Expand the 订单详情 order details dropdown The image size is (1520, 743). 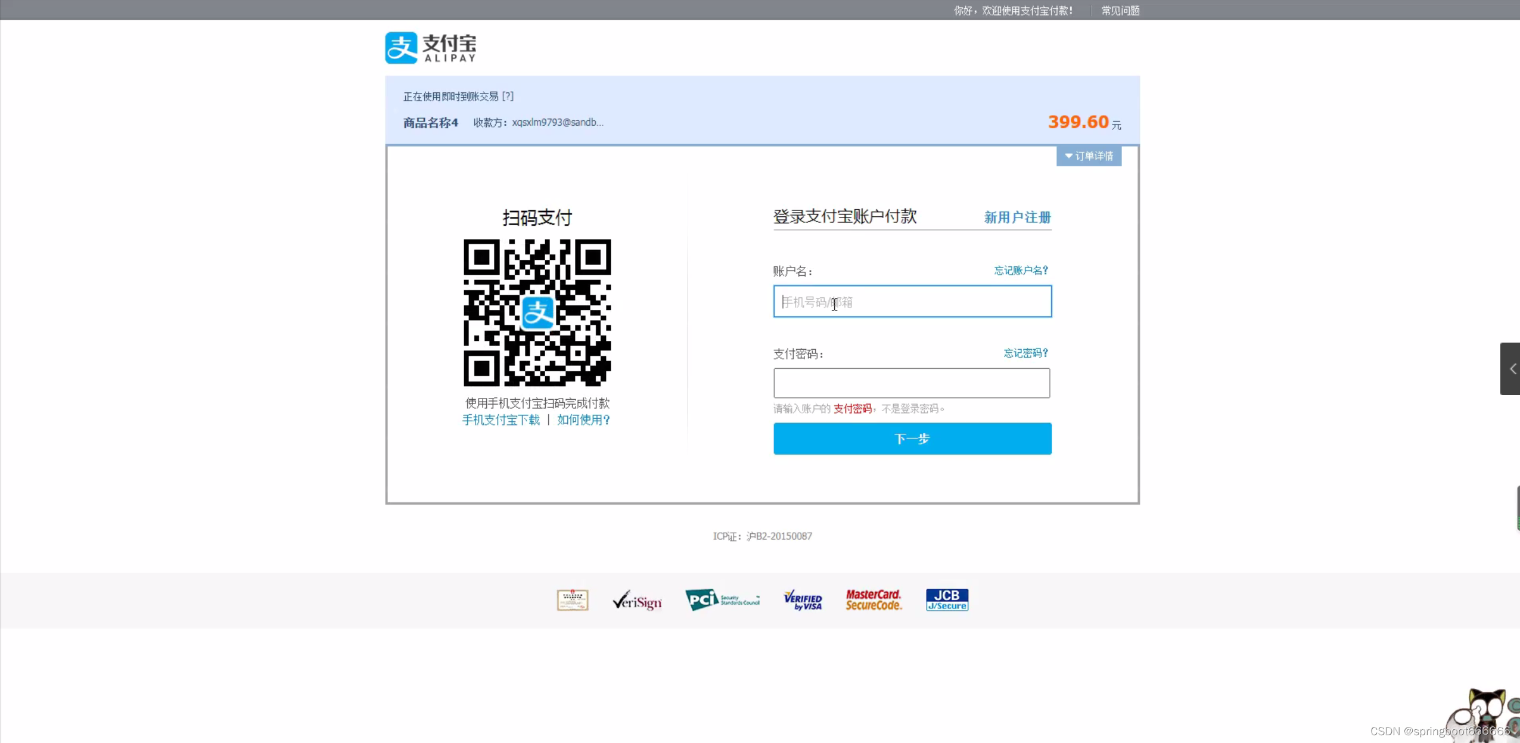(1089, 156)
